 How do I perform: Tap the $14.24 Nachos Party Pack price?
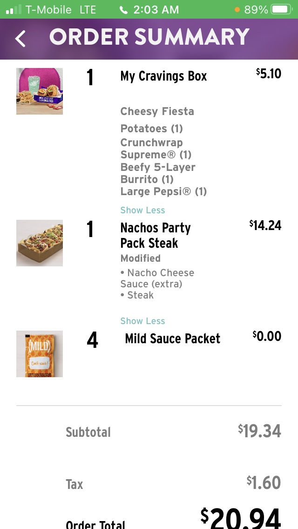click(265, 225)
